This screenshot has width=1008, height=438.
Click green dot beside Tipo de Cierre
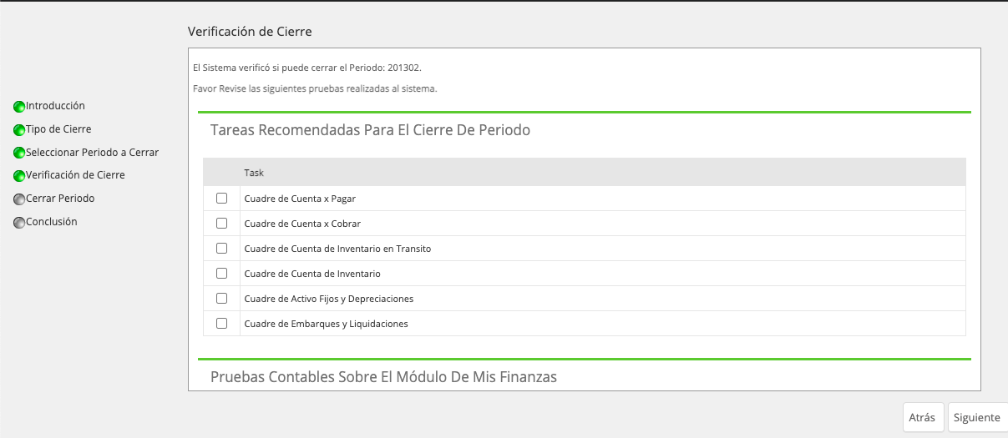[19, 130]
